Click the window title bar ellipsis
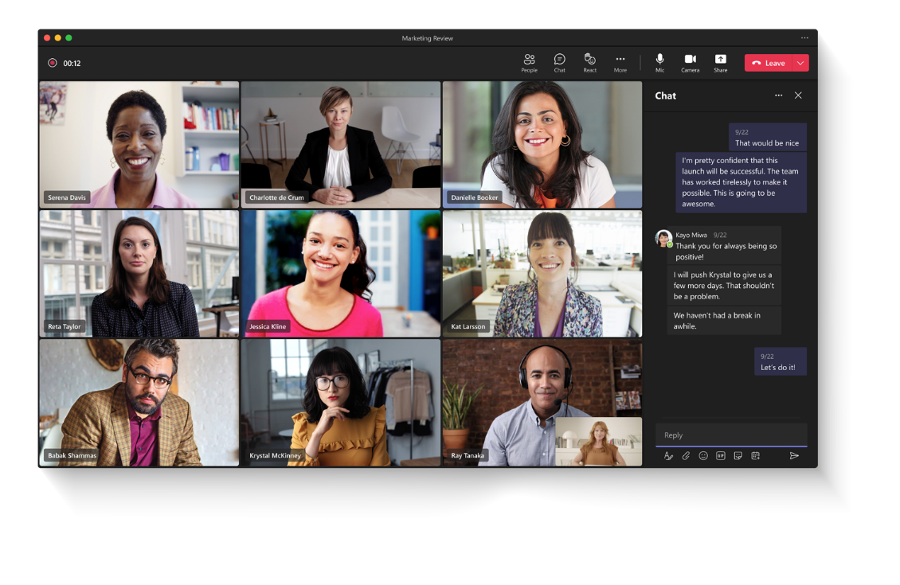Screen dimensions: 900x585 coord(804,38)
